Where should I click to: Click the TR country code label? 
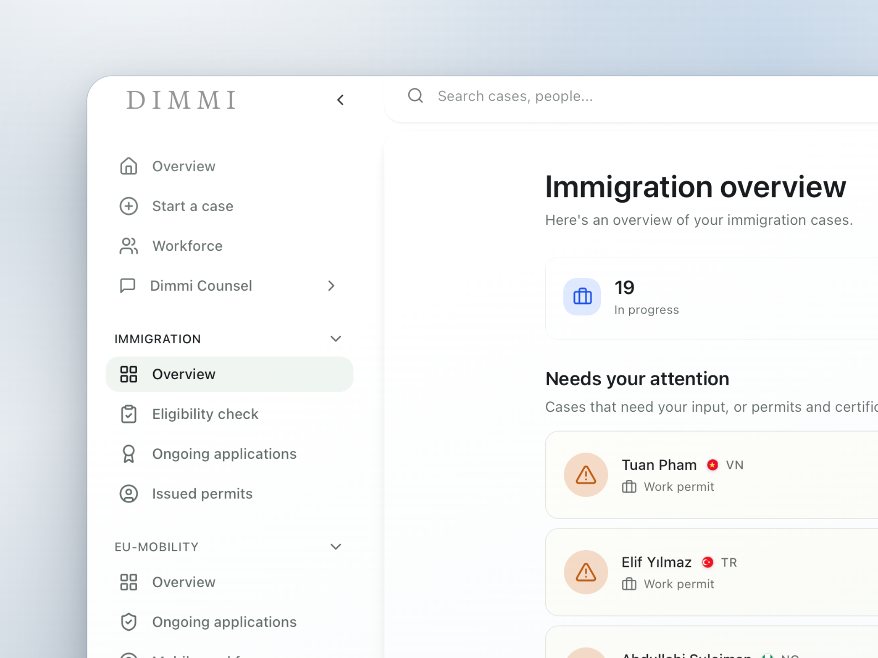729,562
